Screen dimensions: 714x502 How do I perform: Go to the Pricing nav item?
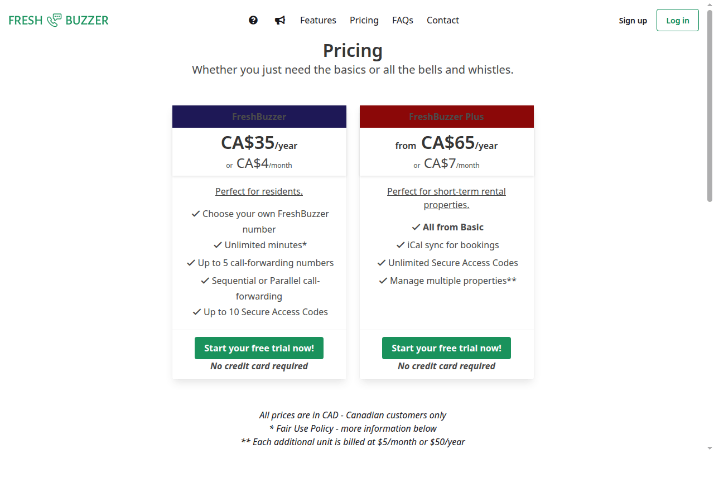point(364,20)
